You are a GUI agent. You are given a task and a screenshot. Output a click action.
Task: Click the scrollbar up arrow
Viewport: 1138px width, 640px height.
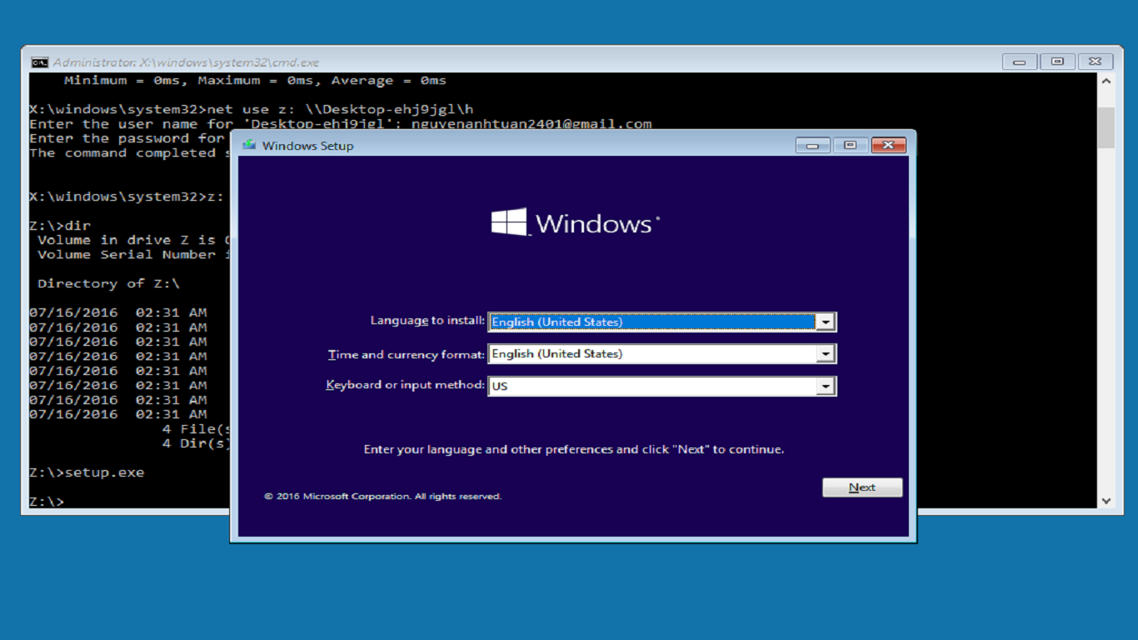[x=1106, y=80]
